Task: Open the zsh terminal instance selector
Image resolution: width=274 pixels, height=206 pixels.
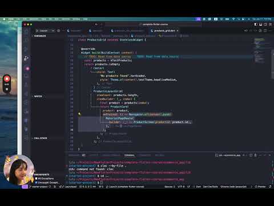Action: [228, 155]
